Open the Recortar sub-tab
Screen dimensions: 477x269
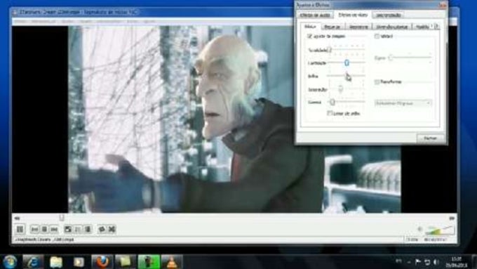click(332, 27)
